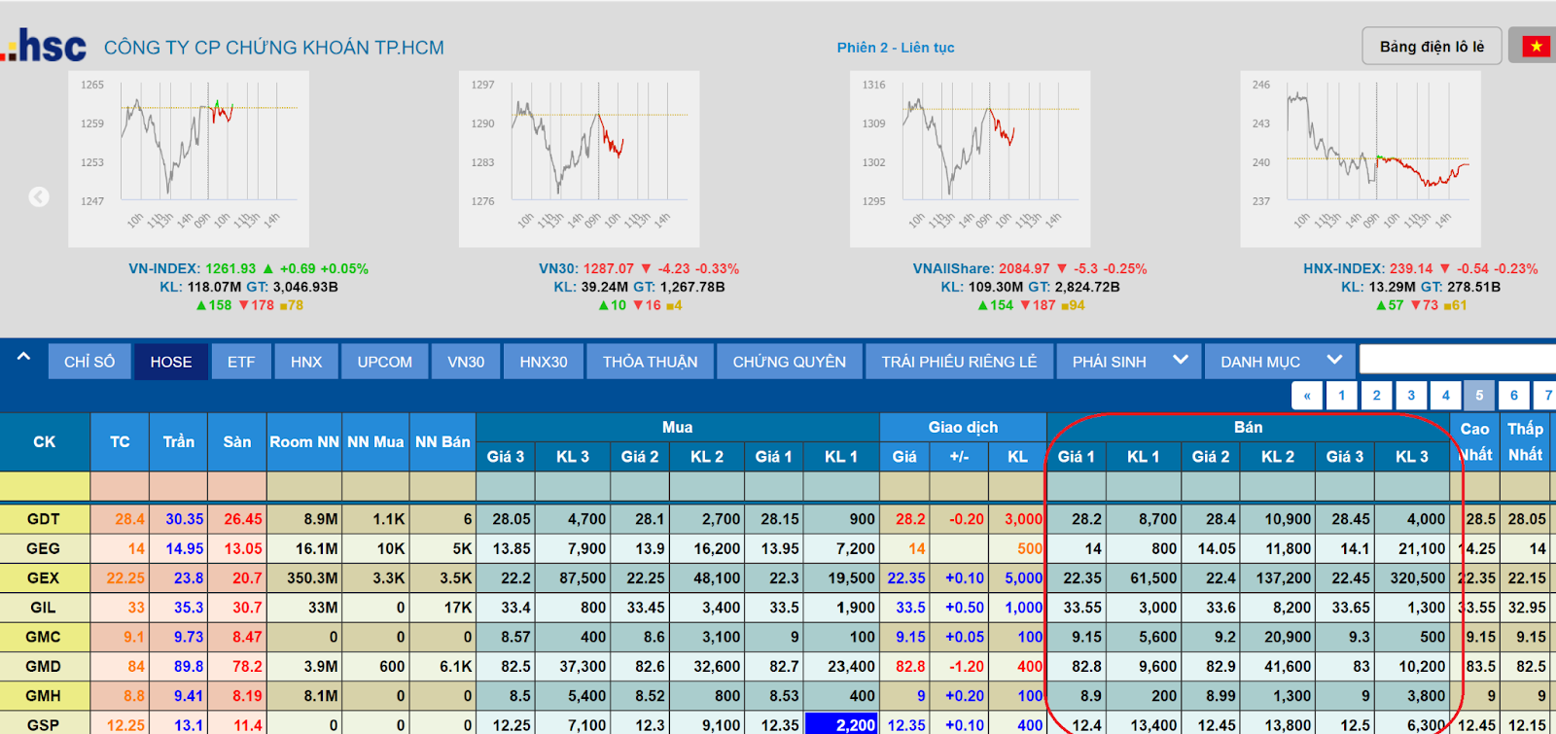Open the HNX tab
This screenshot has width=1556, height=734.
[x=306, y=362]
